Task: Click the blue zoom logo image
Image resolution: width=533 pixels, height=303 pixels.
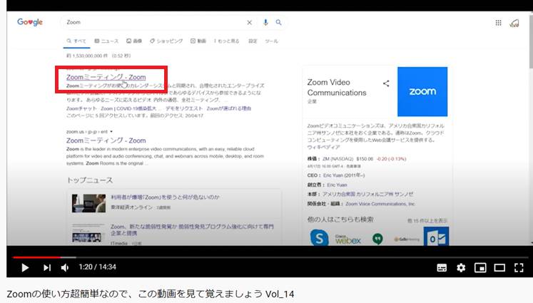Action: click(422, 92)
